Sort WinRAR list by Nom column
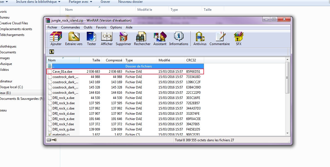Image resolution: width=330 pixels, height=167 pixels. (63, 60)
